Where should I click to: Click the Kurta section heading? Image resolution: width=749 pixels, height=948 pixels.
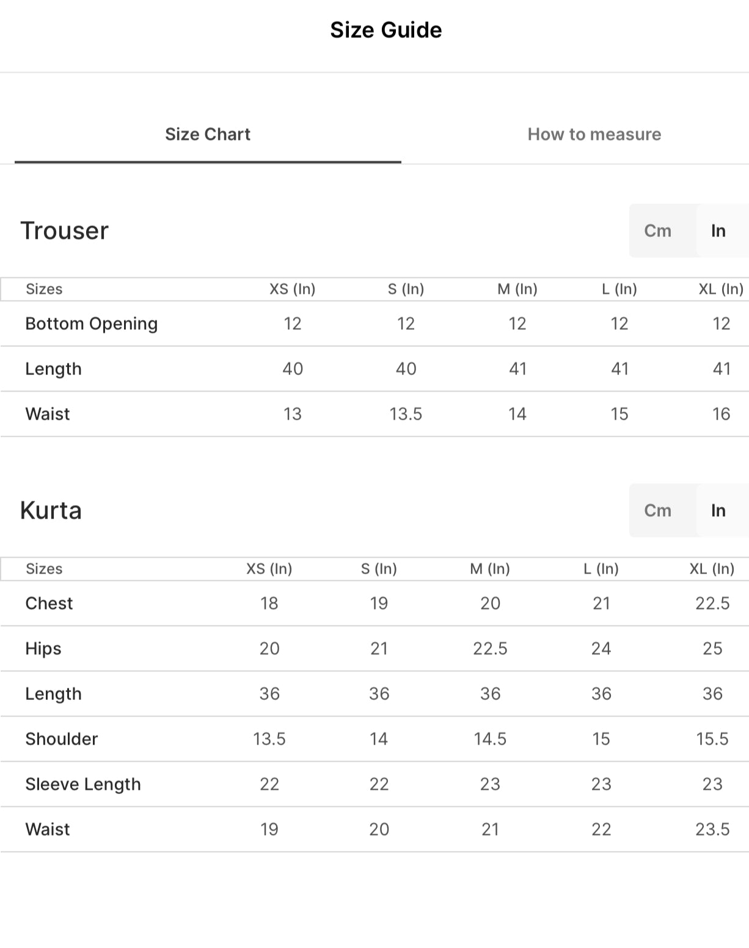point(51,511)
